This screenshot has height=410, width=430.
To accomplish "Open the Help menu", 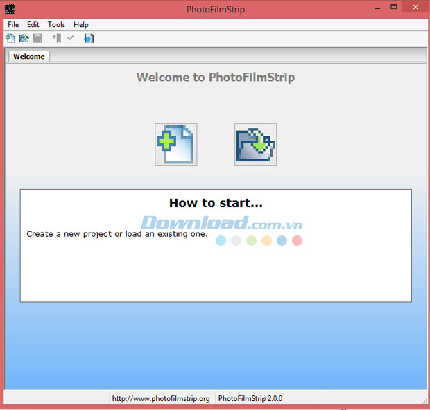I will (81, 24).
